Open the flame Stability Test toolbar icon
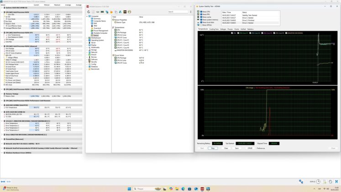Image resolution: width=341 pixels, height=192 pixels. (111, 12)
